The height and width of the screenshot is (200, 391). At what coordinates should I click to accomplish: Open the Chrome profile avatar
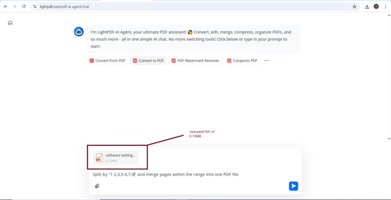376,6
